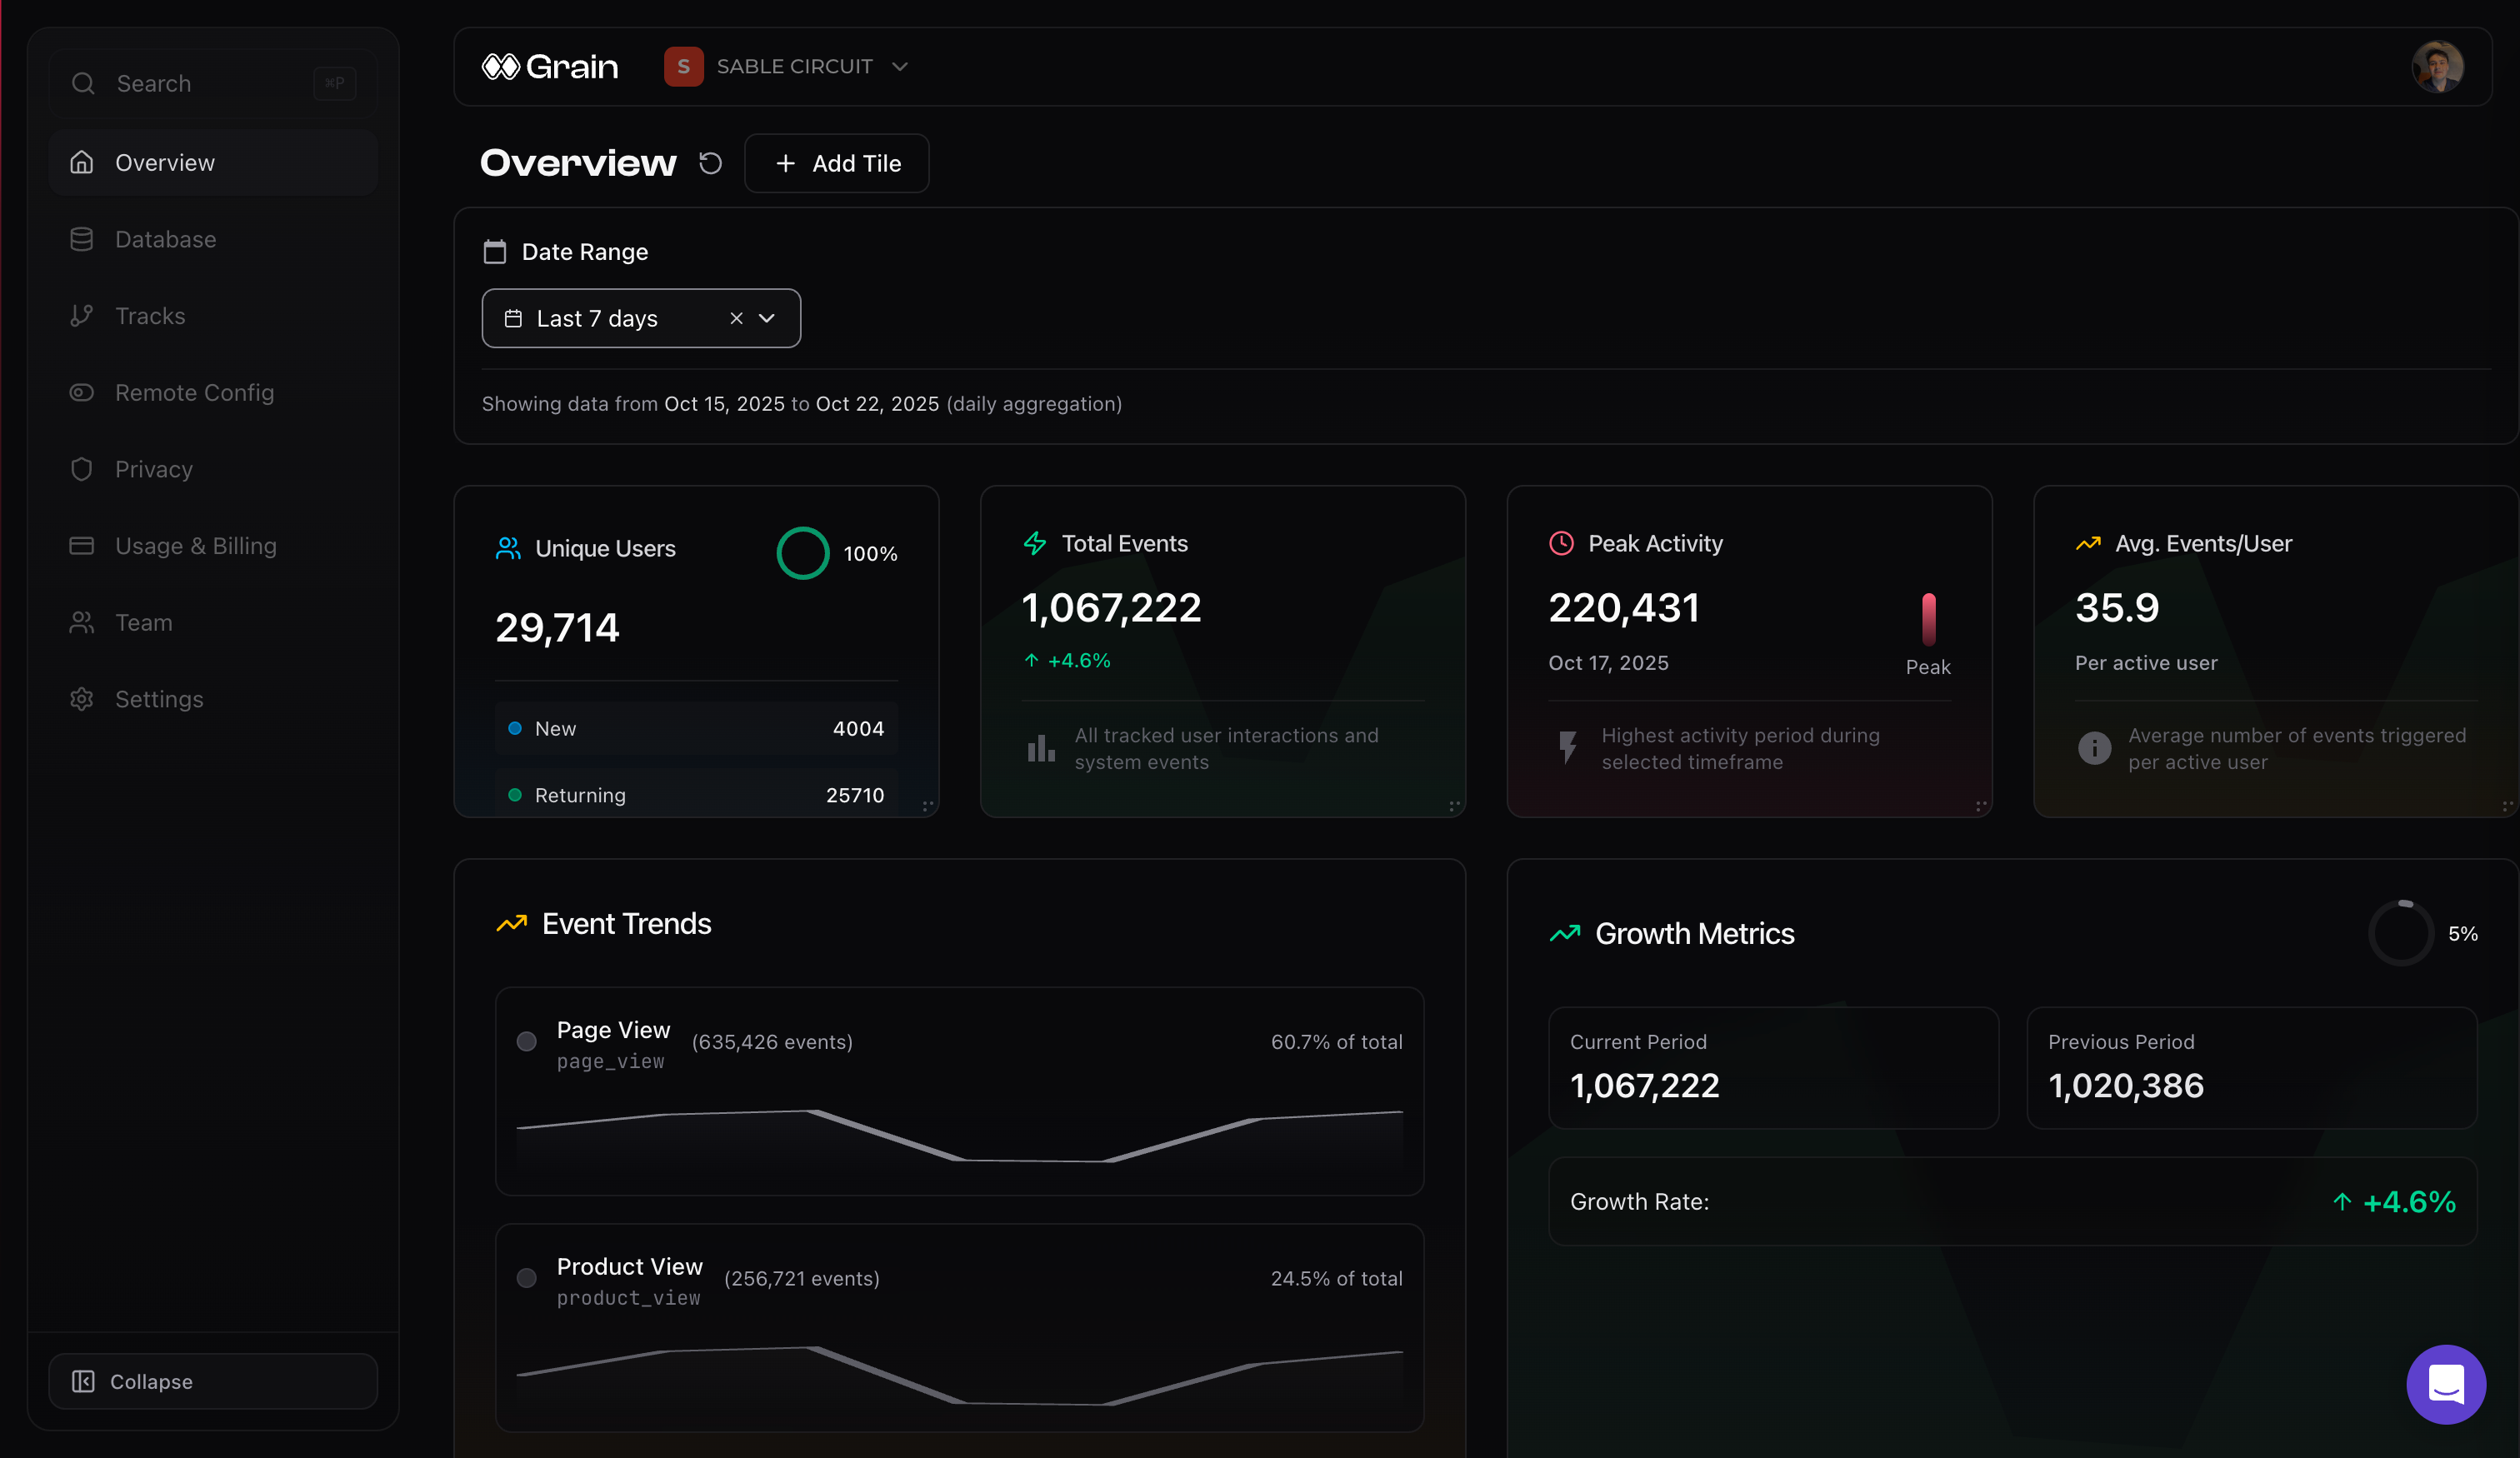Click the refresh icon beside Overview
Image resolution: width=2520 pixels, height=1458 pixels.
[710, 163]
